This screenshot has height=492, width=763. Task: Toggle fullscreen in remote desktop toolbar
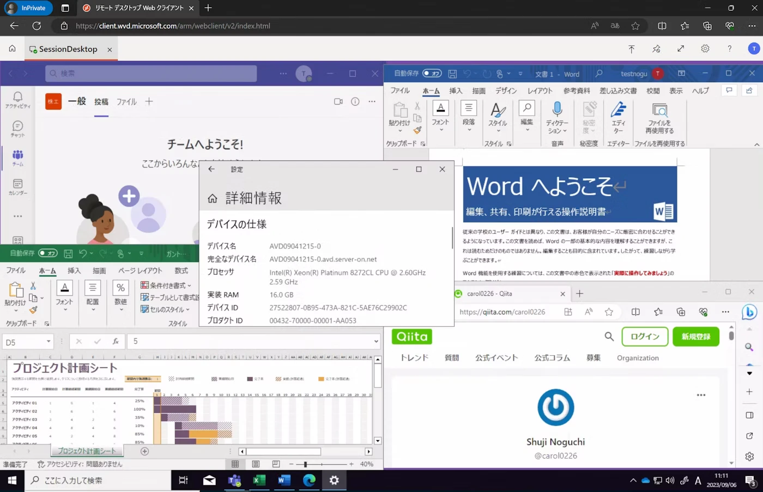tap(681, 49)
